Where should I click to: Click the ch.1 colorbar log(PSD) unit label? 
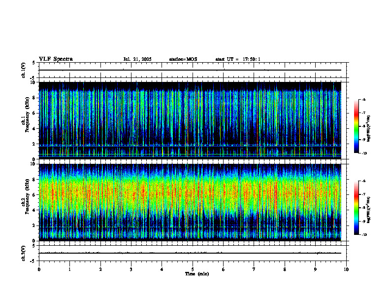[x=369, y=129]
